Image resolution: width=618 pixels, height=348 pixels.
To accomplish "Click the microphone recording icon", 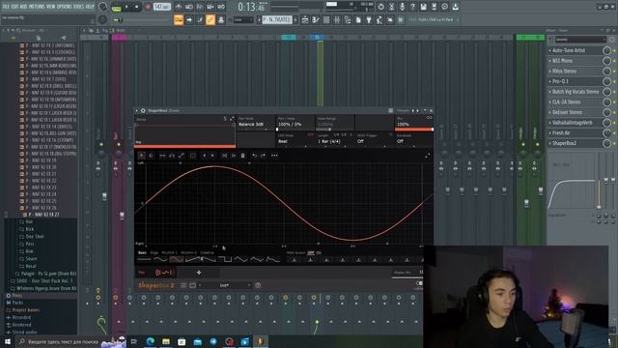I will coord(402,7).
